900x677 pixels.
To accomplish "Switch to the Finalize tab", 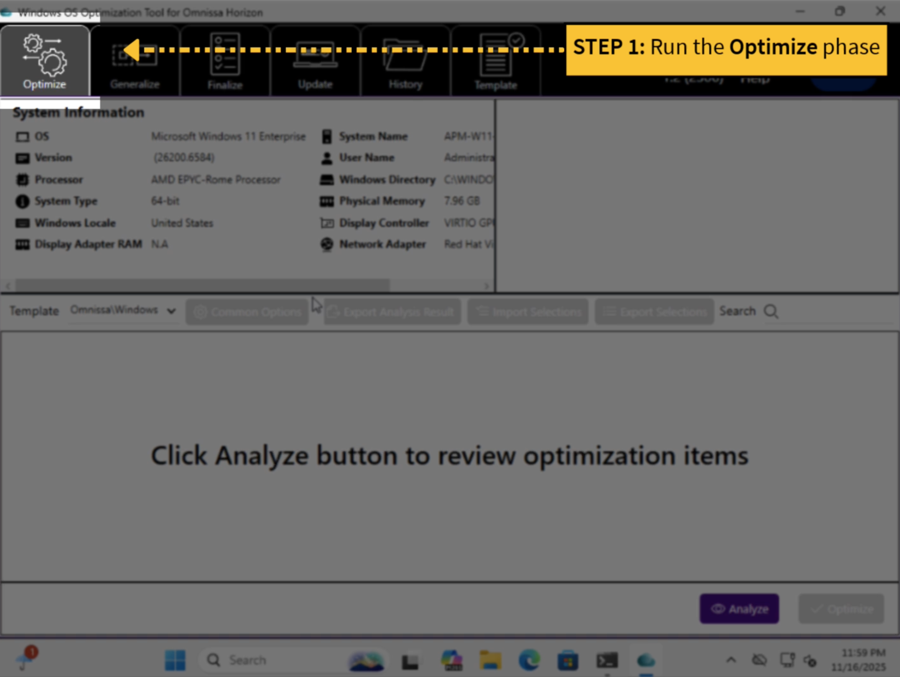I will [225, 61].
